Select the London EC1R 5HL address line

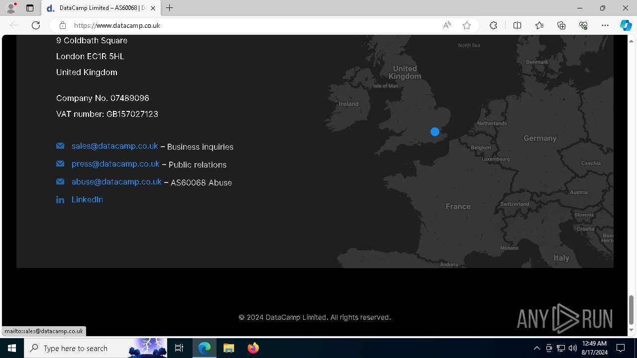pos(90,56)
